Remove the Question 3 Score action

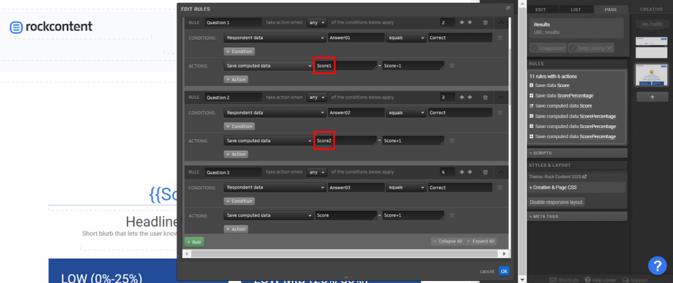(x=451, y=216)
